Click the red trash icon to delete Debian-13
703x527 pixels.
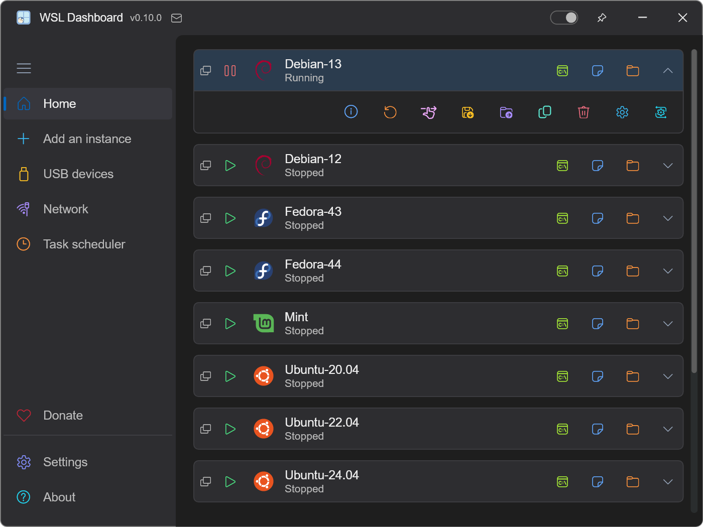[583, 112]
